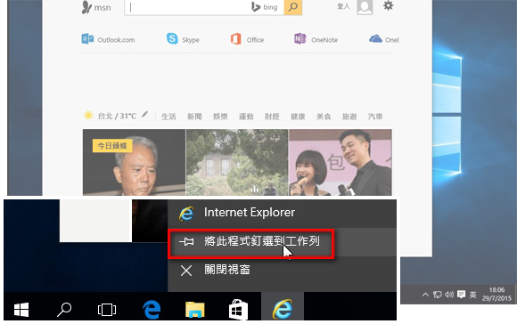Click the network tray icon
Screen dimensions: 517x324
[x=437, y=295]
